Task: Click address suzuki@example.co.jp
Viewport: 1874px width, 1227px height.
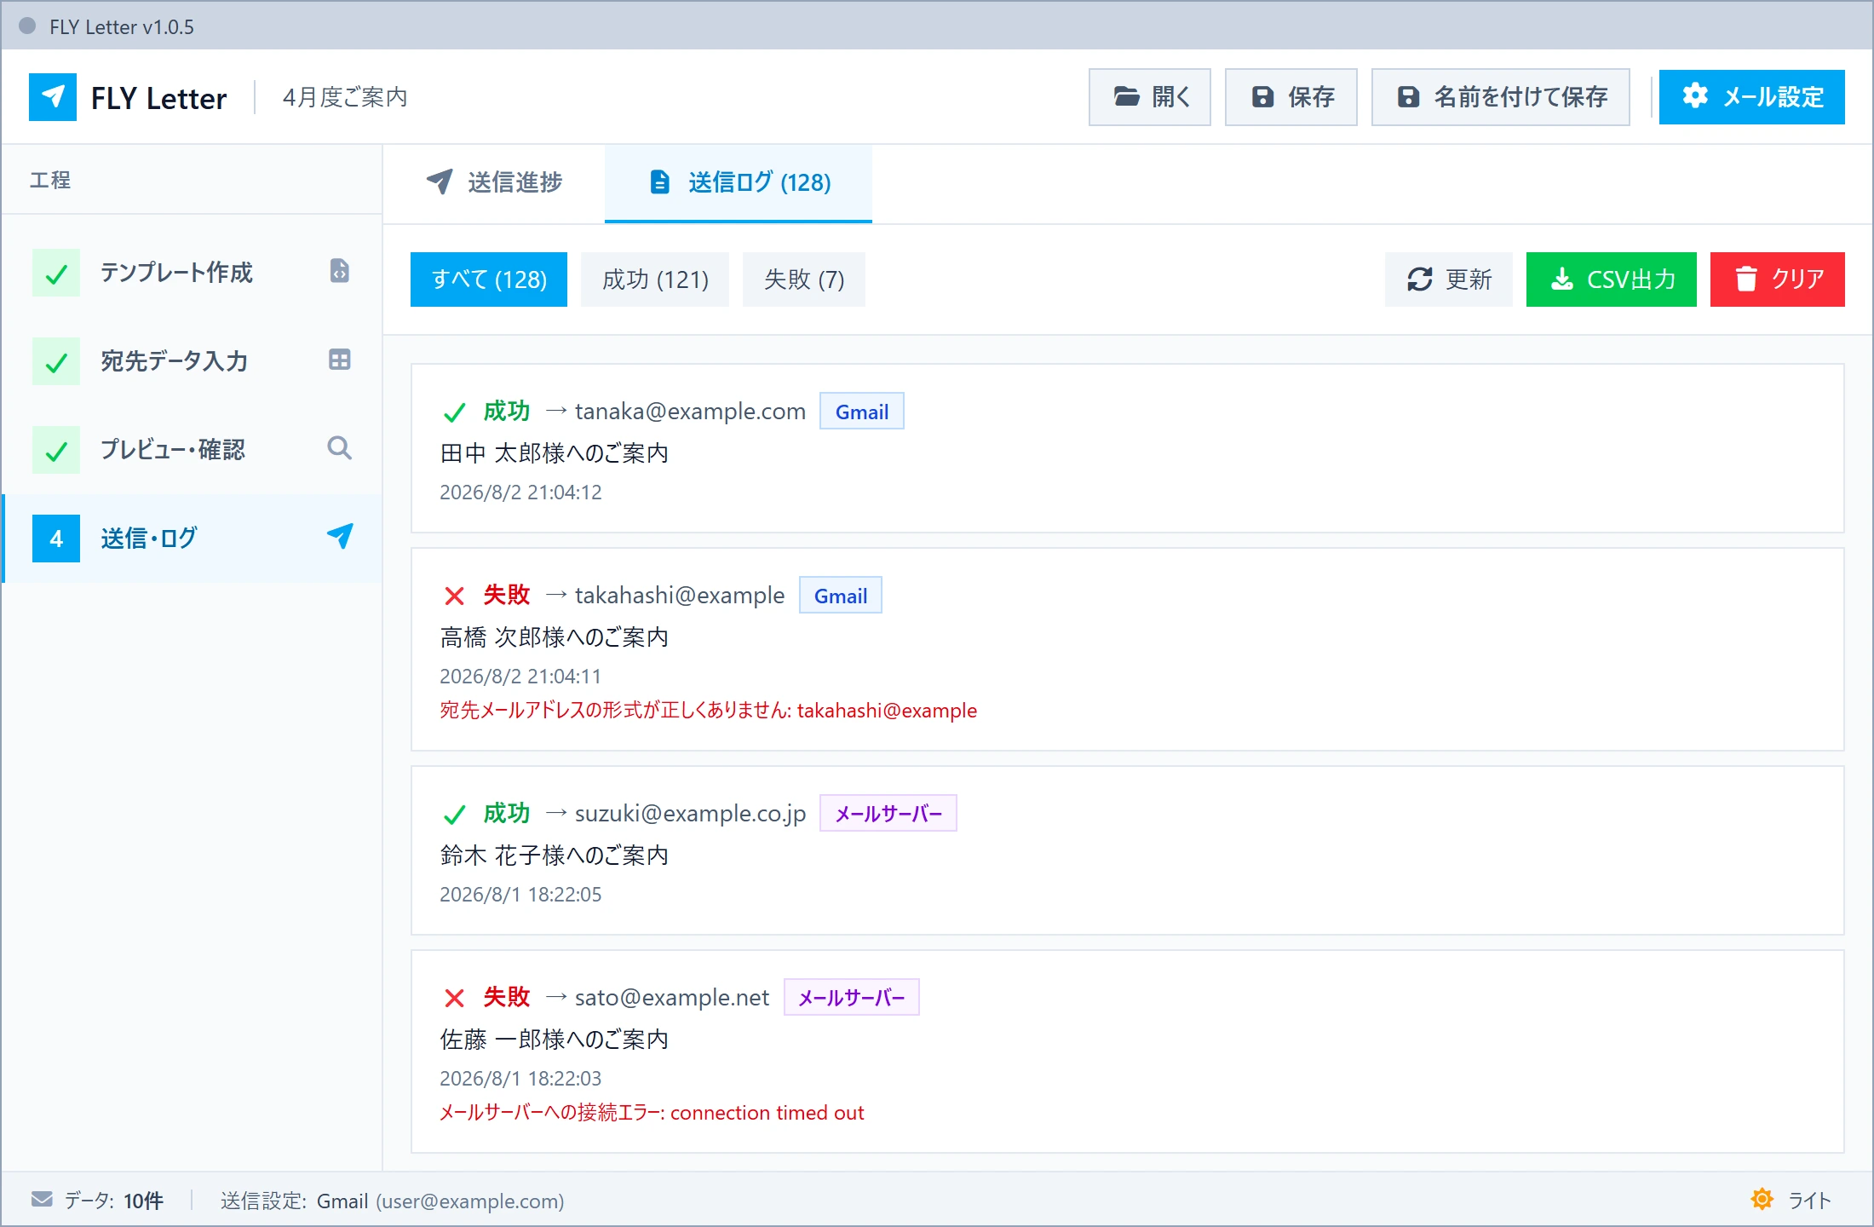Action: pyautogui.click(x=690, y=814)
